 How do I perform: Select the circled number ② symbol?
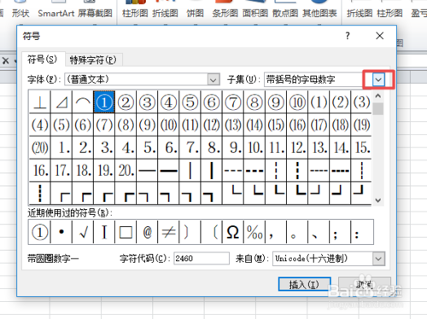pyautogui.click(x=126, y=102)
